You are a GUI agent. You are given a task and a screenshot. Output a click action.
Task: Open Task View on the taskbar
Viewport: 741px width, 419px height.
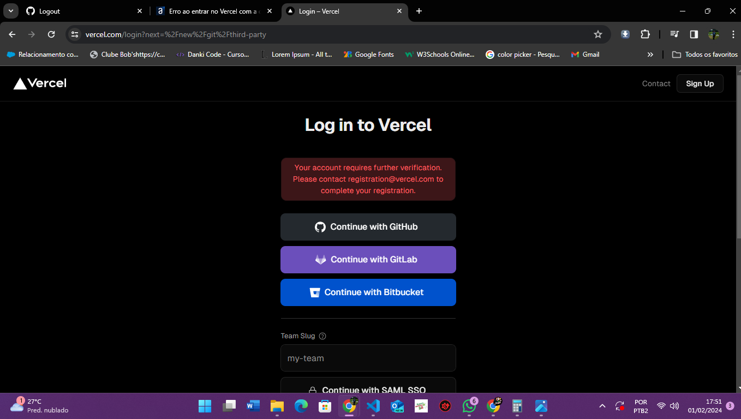pos(229,406)
